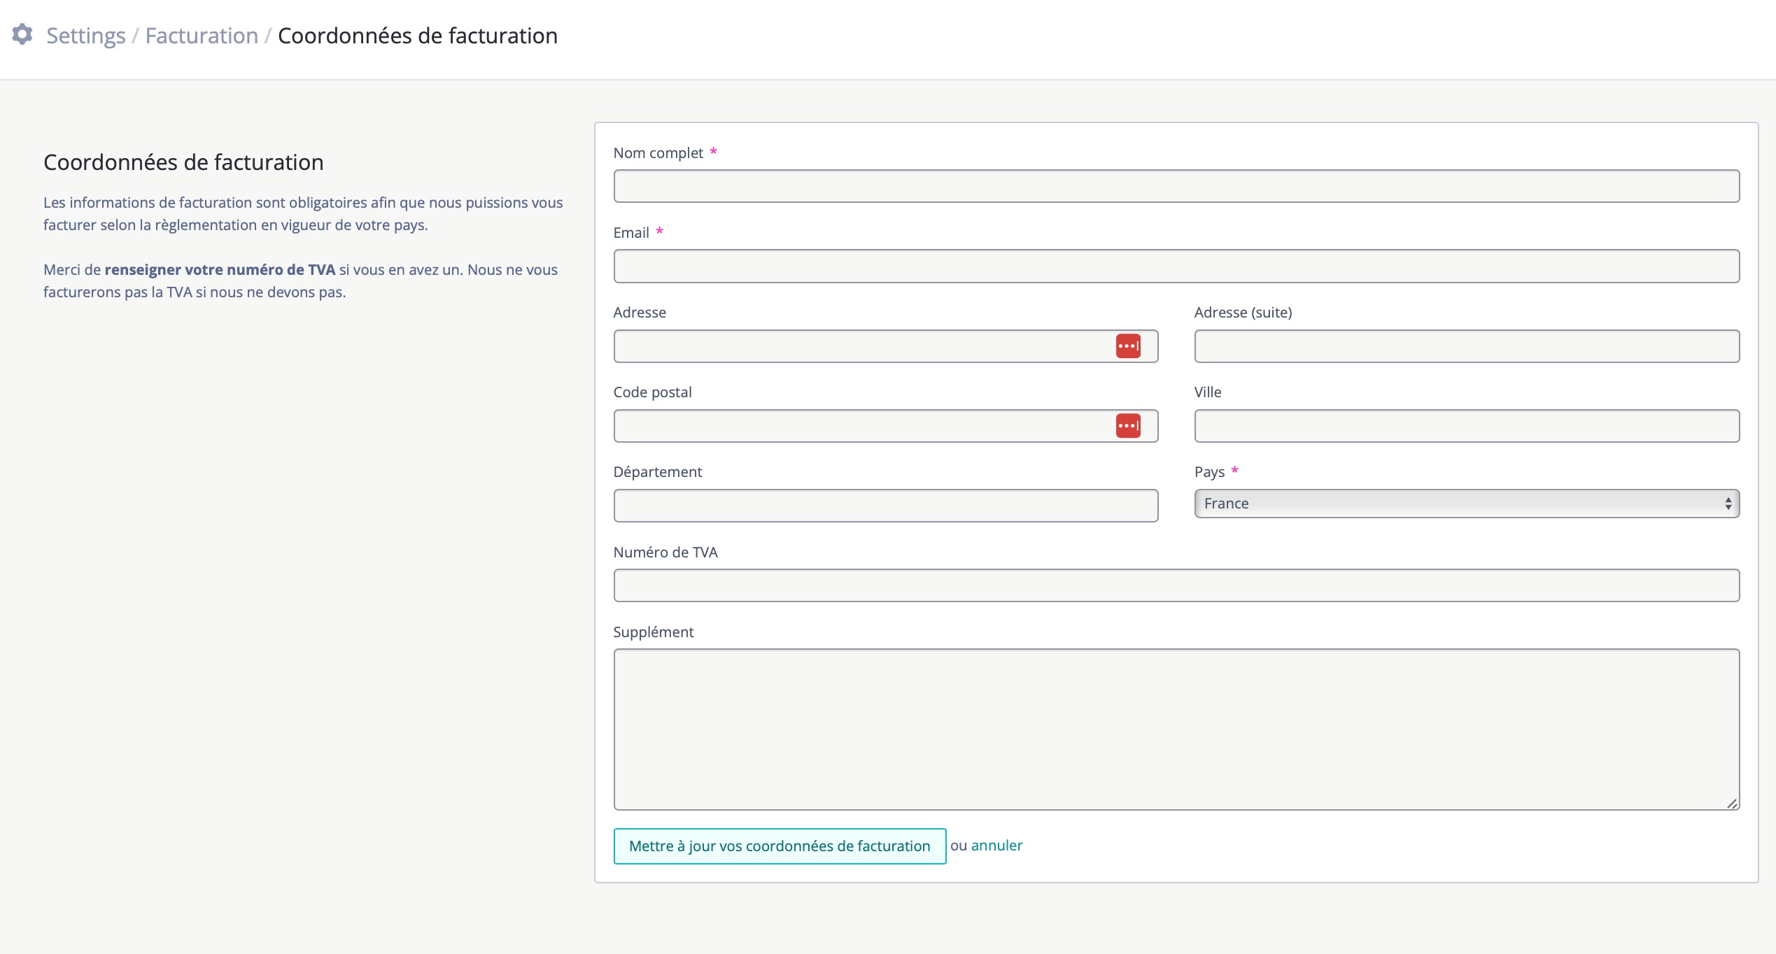Viewport: 1776px width, 954px height.
Task: Click the annuler link
Action: click(x=996, y=846)
